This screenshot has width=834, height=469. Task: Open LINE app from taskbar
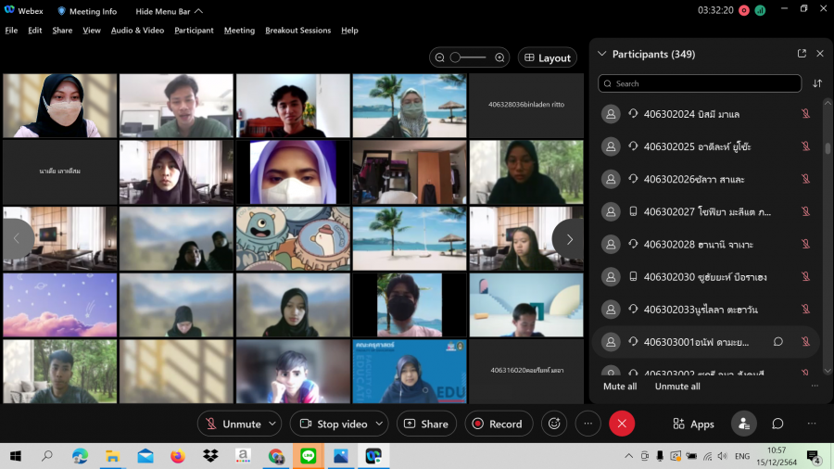coord(308,456)
